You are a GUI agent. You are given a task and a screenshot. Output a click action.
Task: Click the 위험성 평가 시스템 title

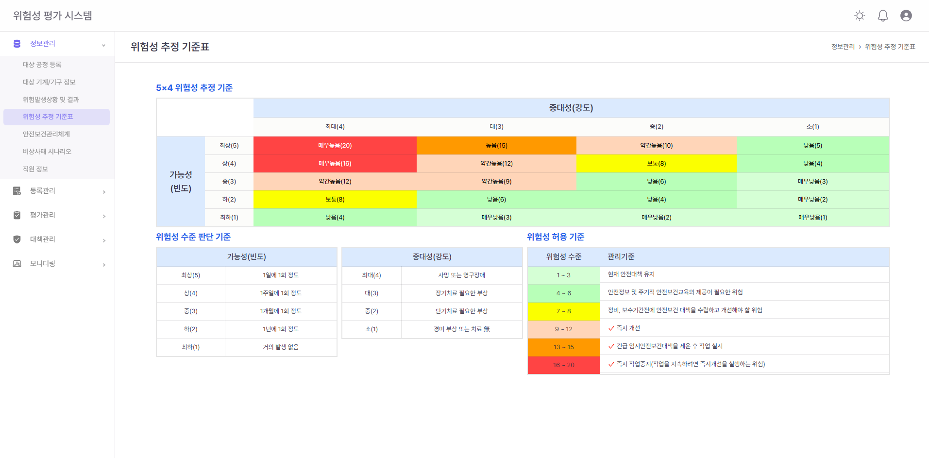pos(52,16)
